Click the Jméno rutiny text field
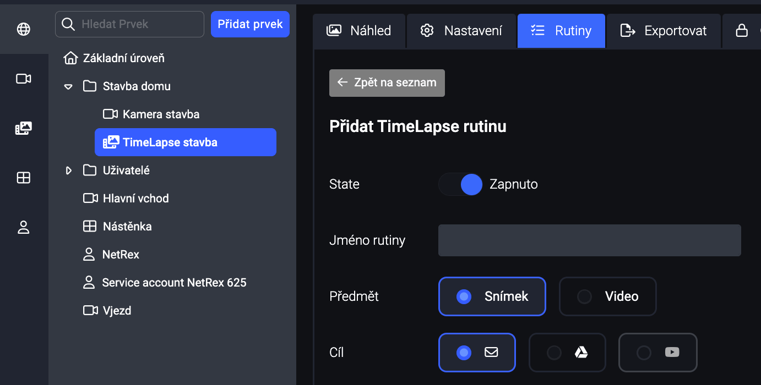761x385 pixels. tap(589, 240)
